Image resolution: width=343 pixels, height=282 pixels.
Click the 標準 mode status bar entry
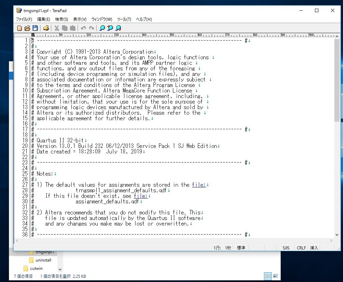241,248
